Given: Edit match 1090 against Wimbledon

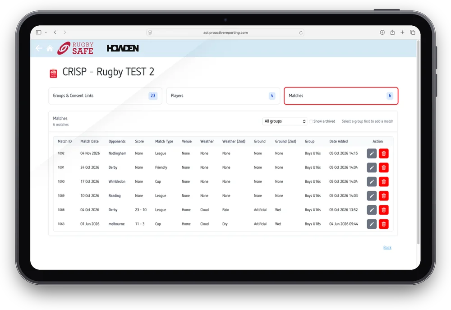Looking at the screenshot, I should [372, 182].
